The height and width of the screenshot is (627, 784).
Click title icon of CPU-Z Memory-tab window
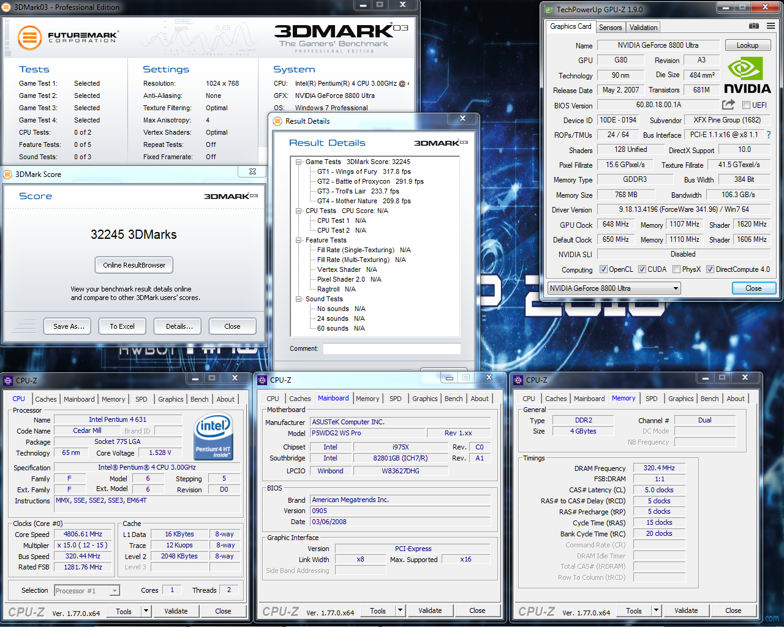(519, 380)
